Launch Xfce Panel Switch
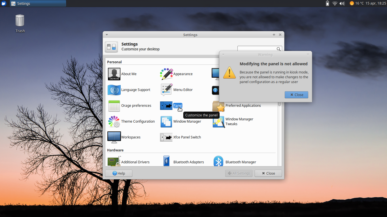This screenshot has height=217, width=387. click(x=187, y=137)
